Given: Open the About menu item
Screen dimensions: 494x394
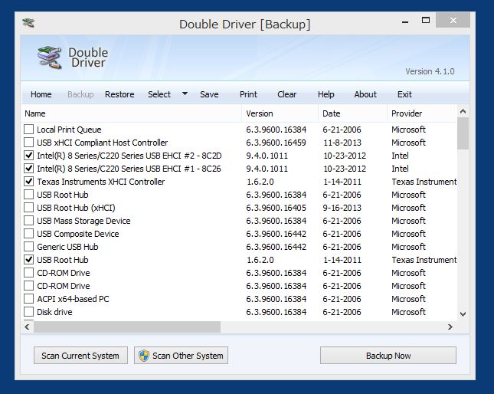Looking at the screenshot, I should tap(365, 94).
